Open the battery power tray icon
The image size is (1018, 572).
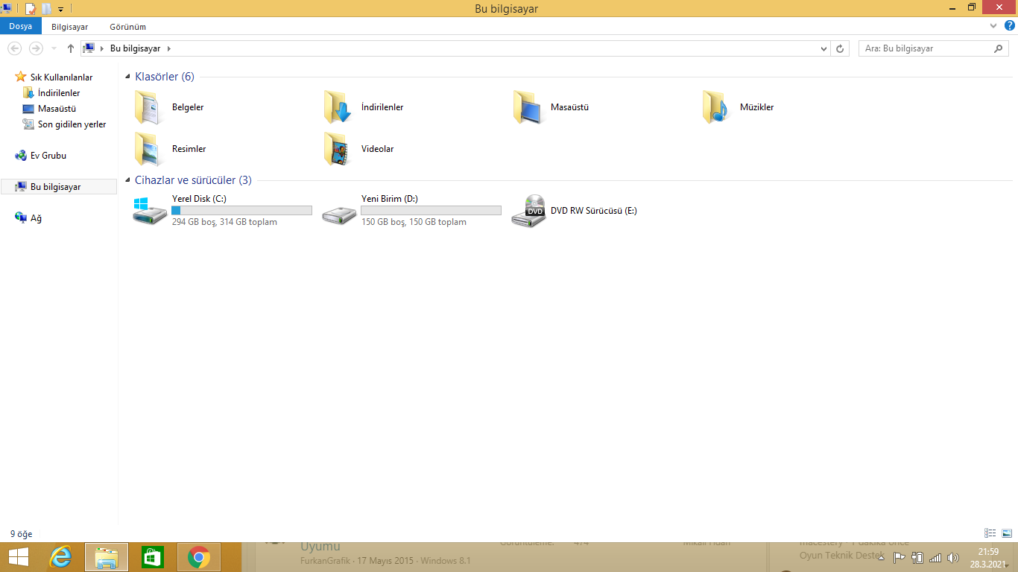pos(917,557)
